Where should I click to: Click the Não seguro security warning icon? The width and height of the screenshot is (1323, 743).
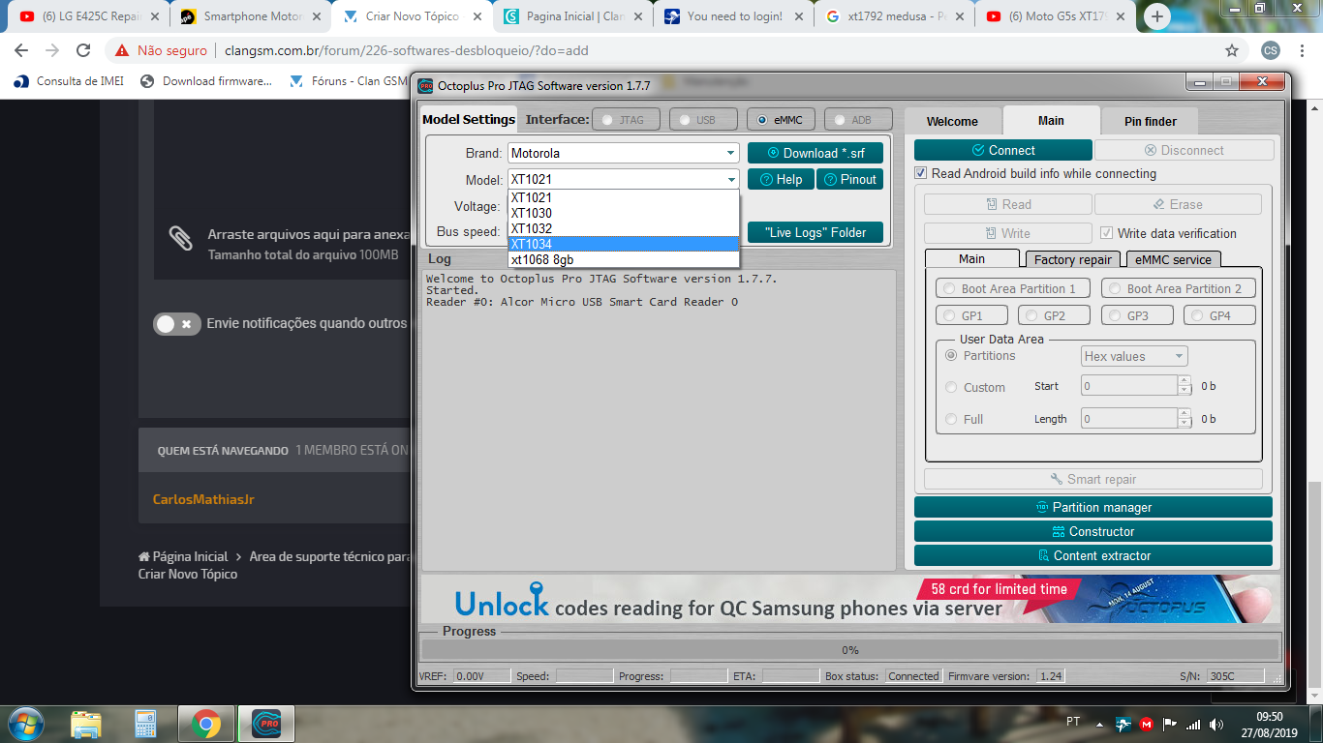click(x=122, y=50)
